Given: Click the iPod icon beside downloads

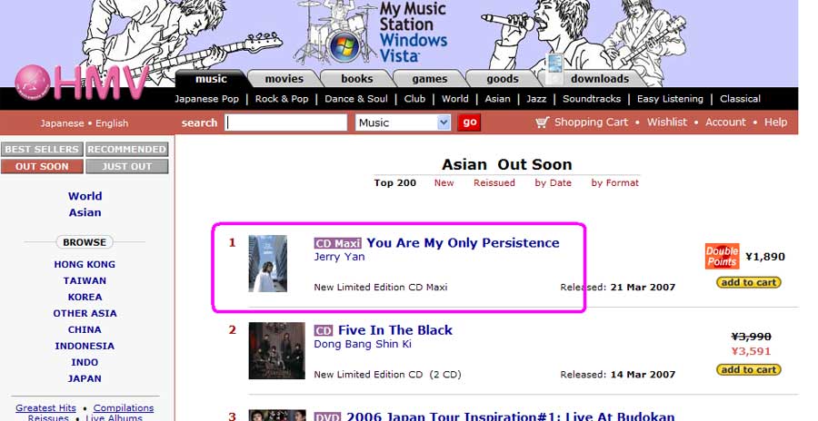Looking at the screenshot, I should point(555,69).
